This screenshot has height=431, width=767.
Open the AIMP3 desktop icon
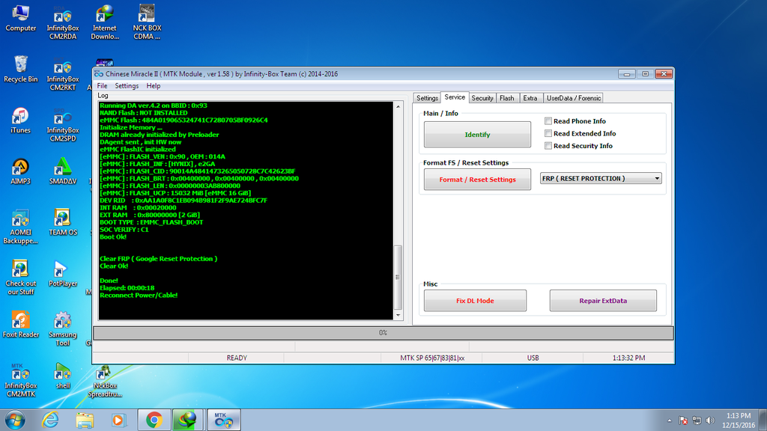coord(20,169)
